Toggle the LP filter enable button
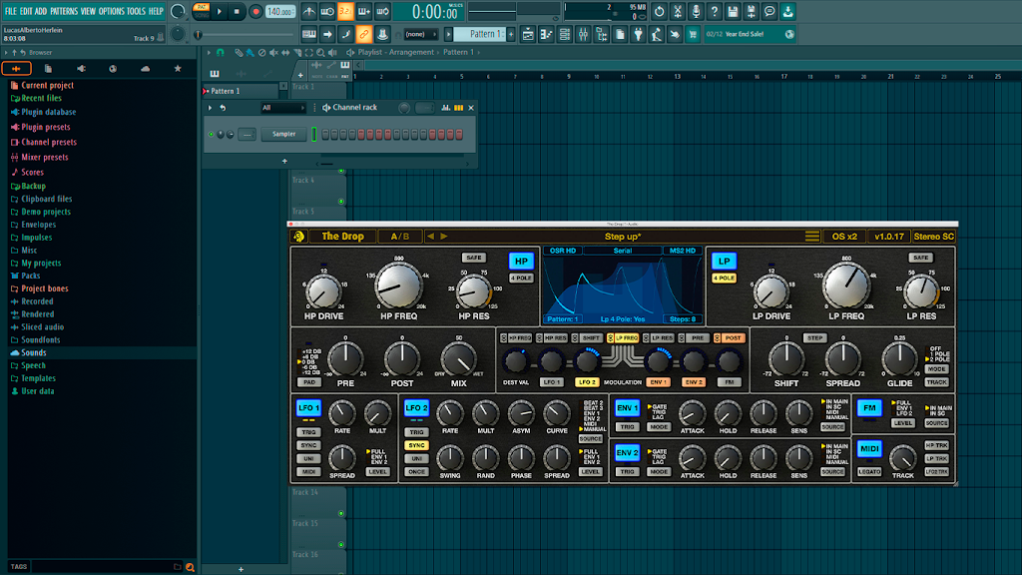This screenshot has height=575, width=1022. click(724, 262)
